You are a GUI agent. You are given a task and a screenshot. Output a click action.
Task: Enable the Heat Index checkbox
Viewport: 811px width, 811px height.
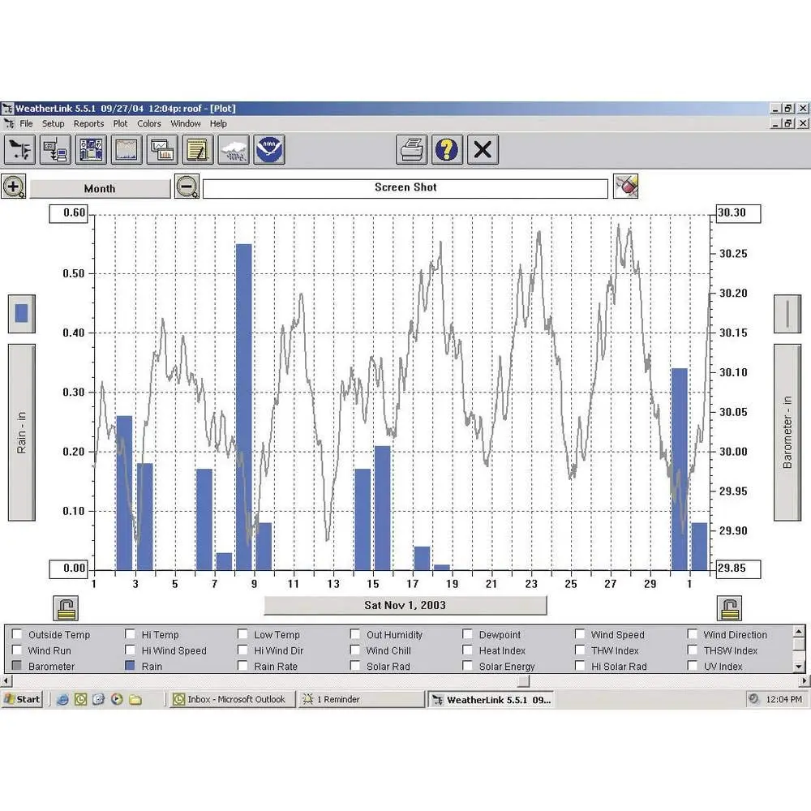pyautogui.click(x=467, y=650)
